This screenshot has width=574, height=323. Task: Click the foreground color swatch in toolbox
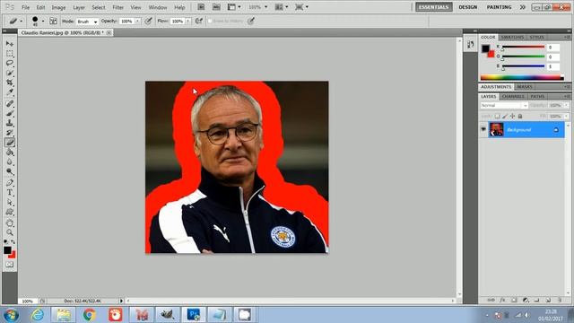pos(7,250)
